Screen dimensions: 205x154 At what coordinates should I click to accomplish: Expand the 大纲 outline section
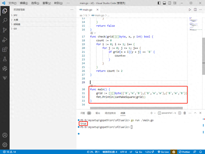coord(43,20)
